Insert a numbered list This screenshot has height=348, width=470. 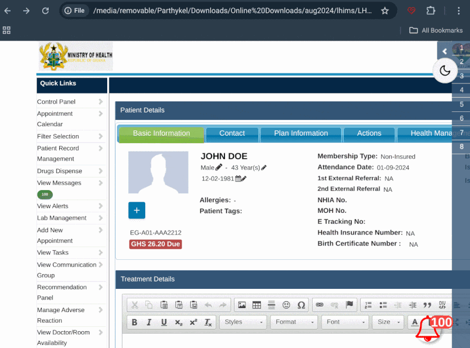point(368,305)
